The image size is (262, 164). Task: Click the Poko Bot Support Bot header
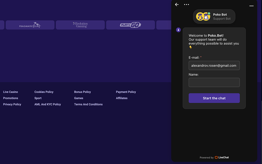click(x=214, y=16)
